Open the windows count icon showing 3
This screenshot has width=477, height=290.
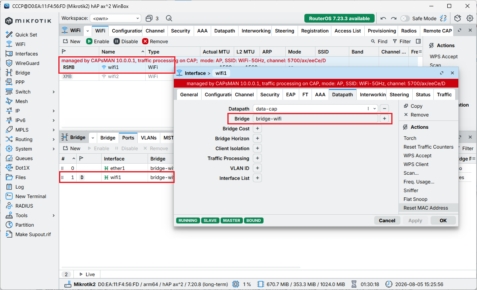pyautogui.click(x=152, y=18)
